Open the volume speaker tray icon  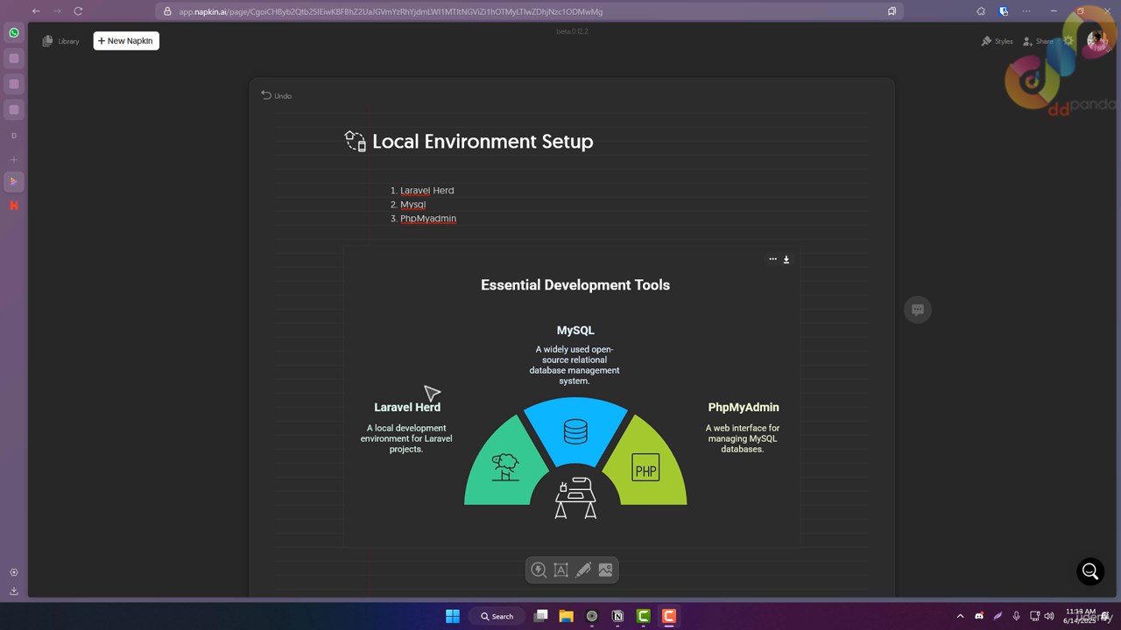coord(1049,616)
